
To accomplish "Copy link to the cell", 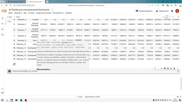I will [x=162, y=69].
